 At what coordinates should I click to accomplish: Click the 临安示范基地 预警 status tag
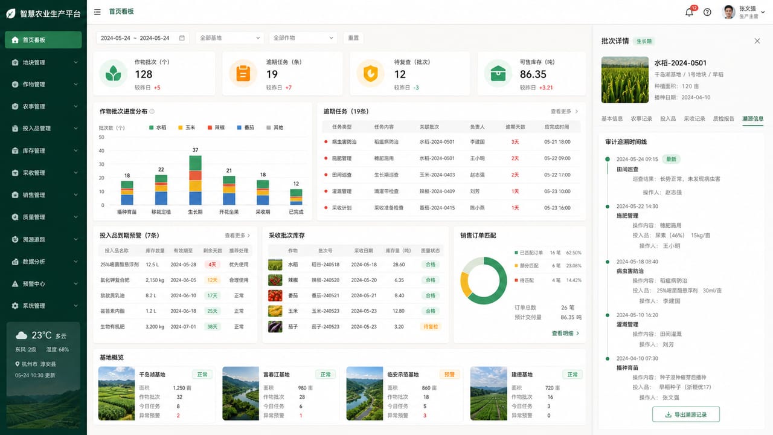click(x=449, y=375)
